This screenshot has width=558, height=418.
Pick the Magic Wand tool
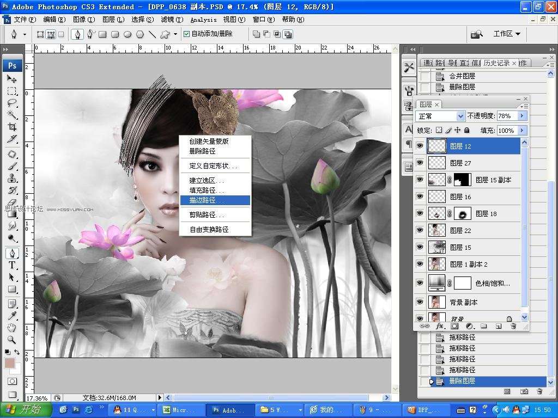coord(12,115)
